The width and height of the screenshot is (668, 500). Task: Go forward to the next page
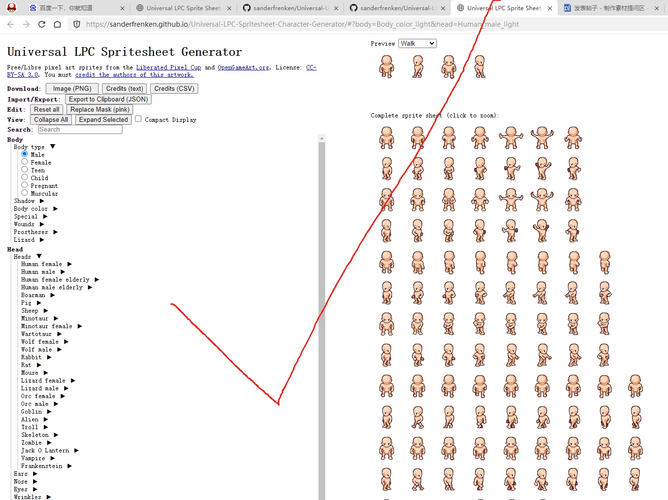pyautogui.click(x=26, y=24)
